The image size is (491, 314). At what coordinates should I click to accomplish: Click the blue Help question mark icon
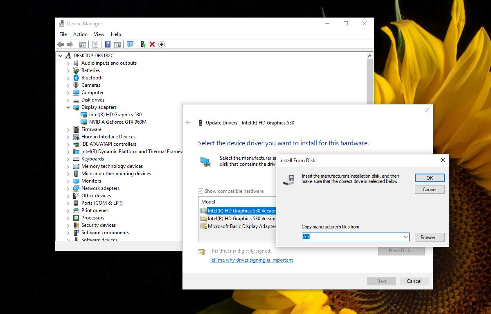click(108, 44)
